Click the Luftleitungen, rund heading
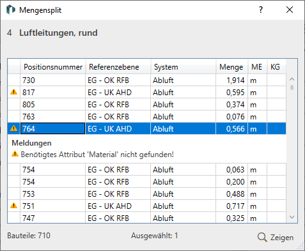The image size is (305, 251). pyautogui.click(x=58, y=33)
